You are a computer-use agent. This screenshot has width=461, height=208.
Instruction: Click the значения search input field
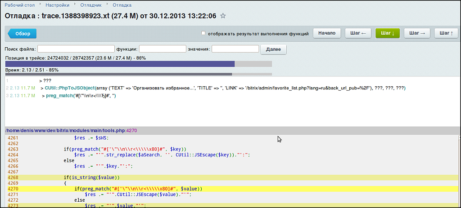tap(235, 49)
